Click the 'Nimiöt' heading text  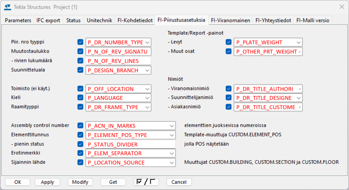175,79
